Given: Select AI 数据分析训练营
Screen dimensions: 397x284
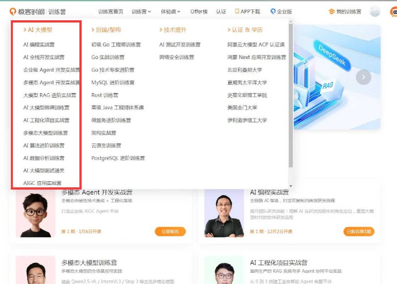Looking at the screenshot, I should point(44,158).
